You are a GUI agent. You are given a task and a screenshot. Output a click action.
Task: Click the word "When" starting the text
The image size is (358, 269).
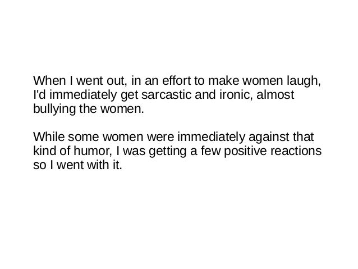pyautogui.click(x=49, y=80)
